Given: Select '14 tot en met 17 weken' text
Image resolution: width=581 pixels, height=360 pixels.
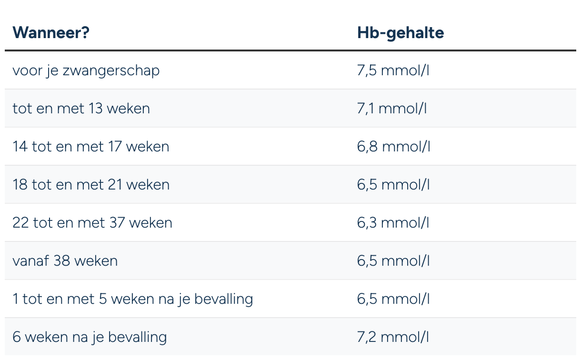Looking at the screenshot, I should pos(91,147).
